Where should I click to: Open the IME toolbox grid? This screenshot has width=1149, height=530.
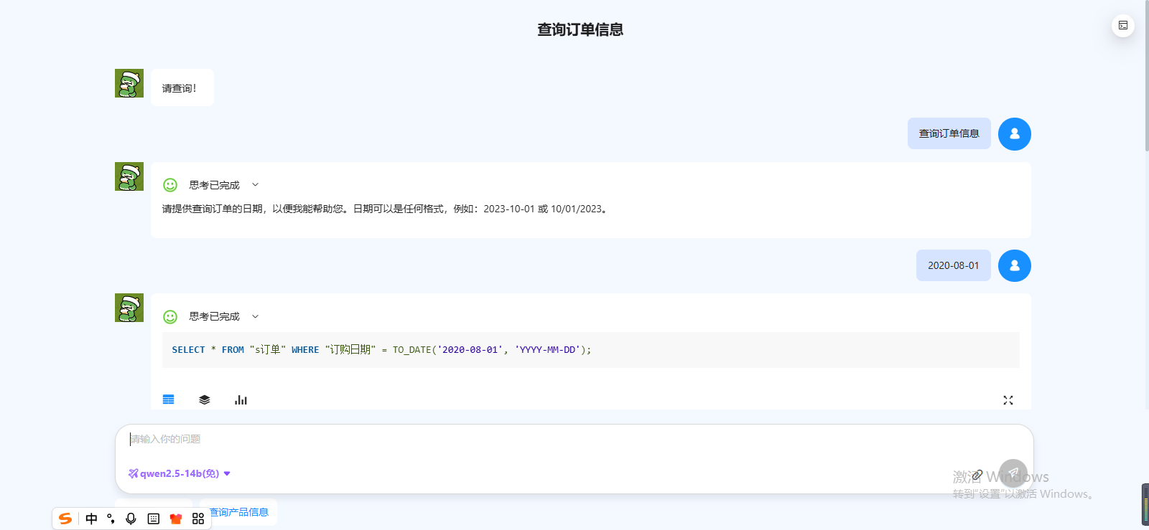198,519
